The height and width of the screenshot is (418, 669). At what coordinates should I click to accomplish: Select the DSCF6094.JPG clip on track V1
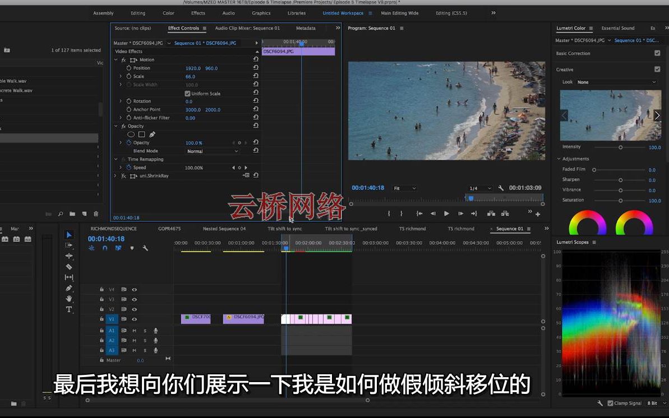point(243,319)
